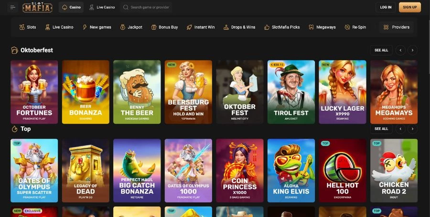Open the Megaways category
Screen dimensions: 430x217
pos(322,27)
